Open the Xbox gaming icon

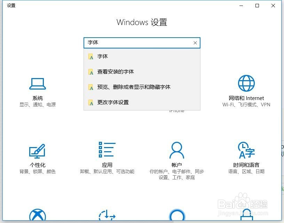click(38, 215)
